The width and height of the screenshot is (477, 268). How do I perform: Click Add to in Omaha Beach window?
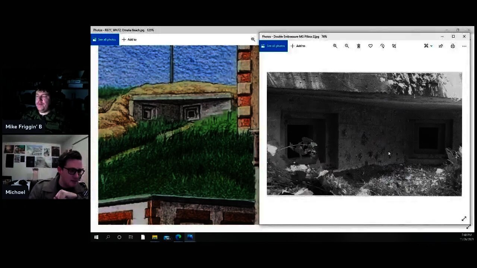point(129,39)
